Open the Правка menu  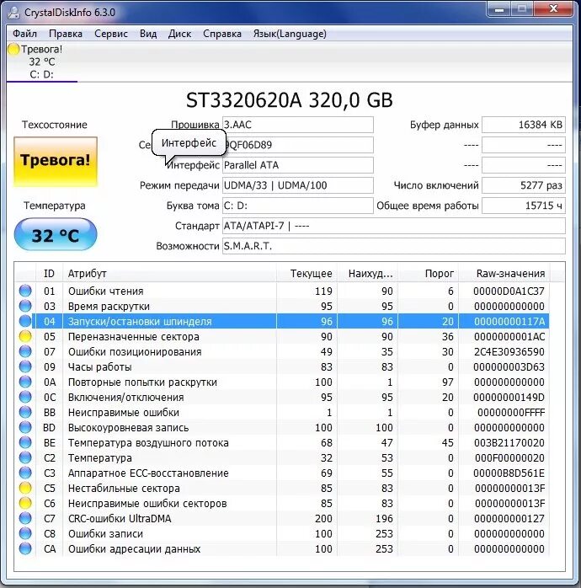click(66, 34)
